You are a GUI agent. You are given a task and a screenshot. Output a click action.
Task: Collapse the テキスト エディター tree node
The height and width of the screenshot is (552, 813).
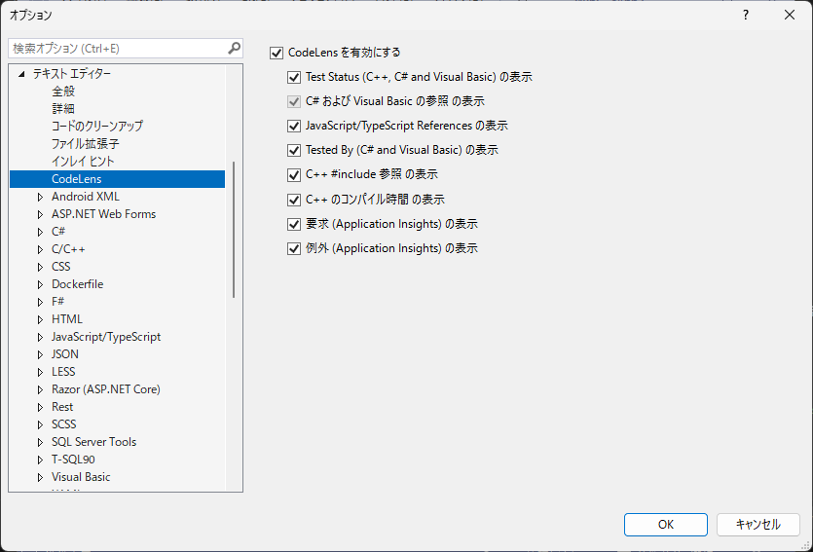pyautogui.click(x=21, y=74)
